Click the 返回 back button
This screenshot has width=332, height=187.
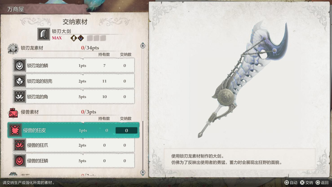click(322, 183)
